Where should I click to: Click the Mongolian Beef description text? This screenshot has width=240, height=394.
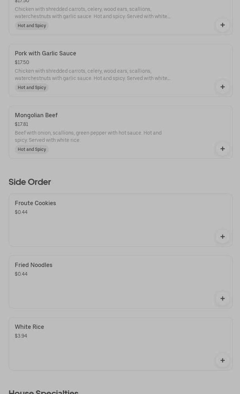tap(88, 136)
